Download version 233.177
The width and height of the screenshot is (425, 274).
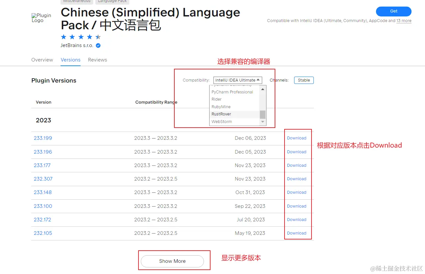(296, 165)
